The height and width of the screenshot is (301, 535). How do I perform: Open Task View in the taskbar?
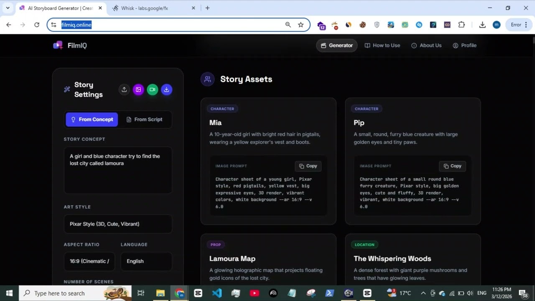pos(141,293)
